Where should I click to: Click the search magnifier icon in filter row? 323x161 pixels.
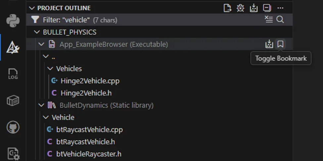tap(280, 20)
